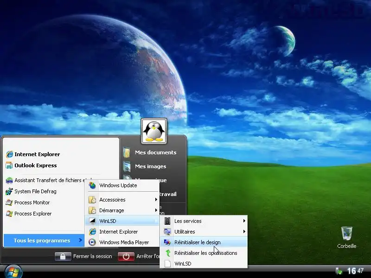Open the Corbeille recycle bin icon

point(346,234)
